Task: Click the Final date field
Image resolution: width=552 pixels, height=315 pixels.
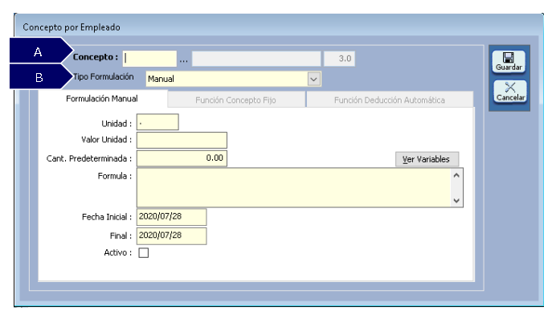Action: 171,235
